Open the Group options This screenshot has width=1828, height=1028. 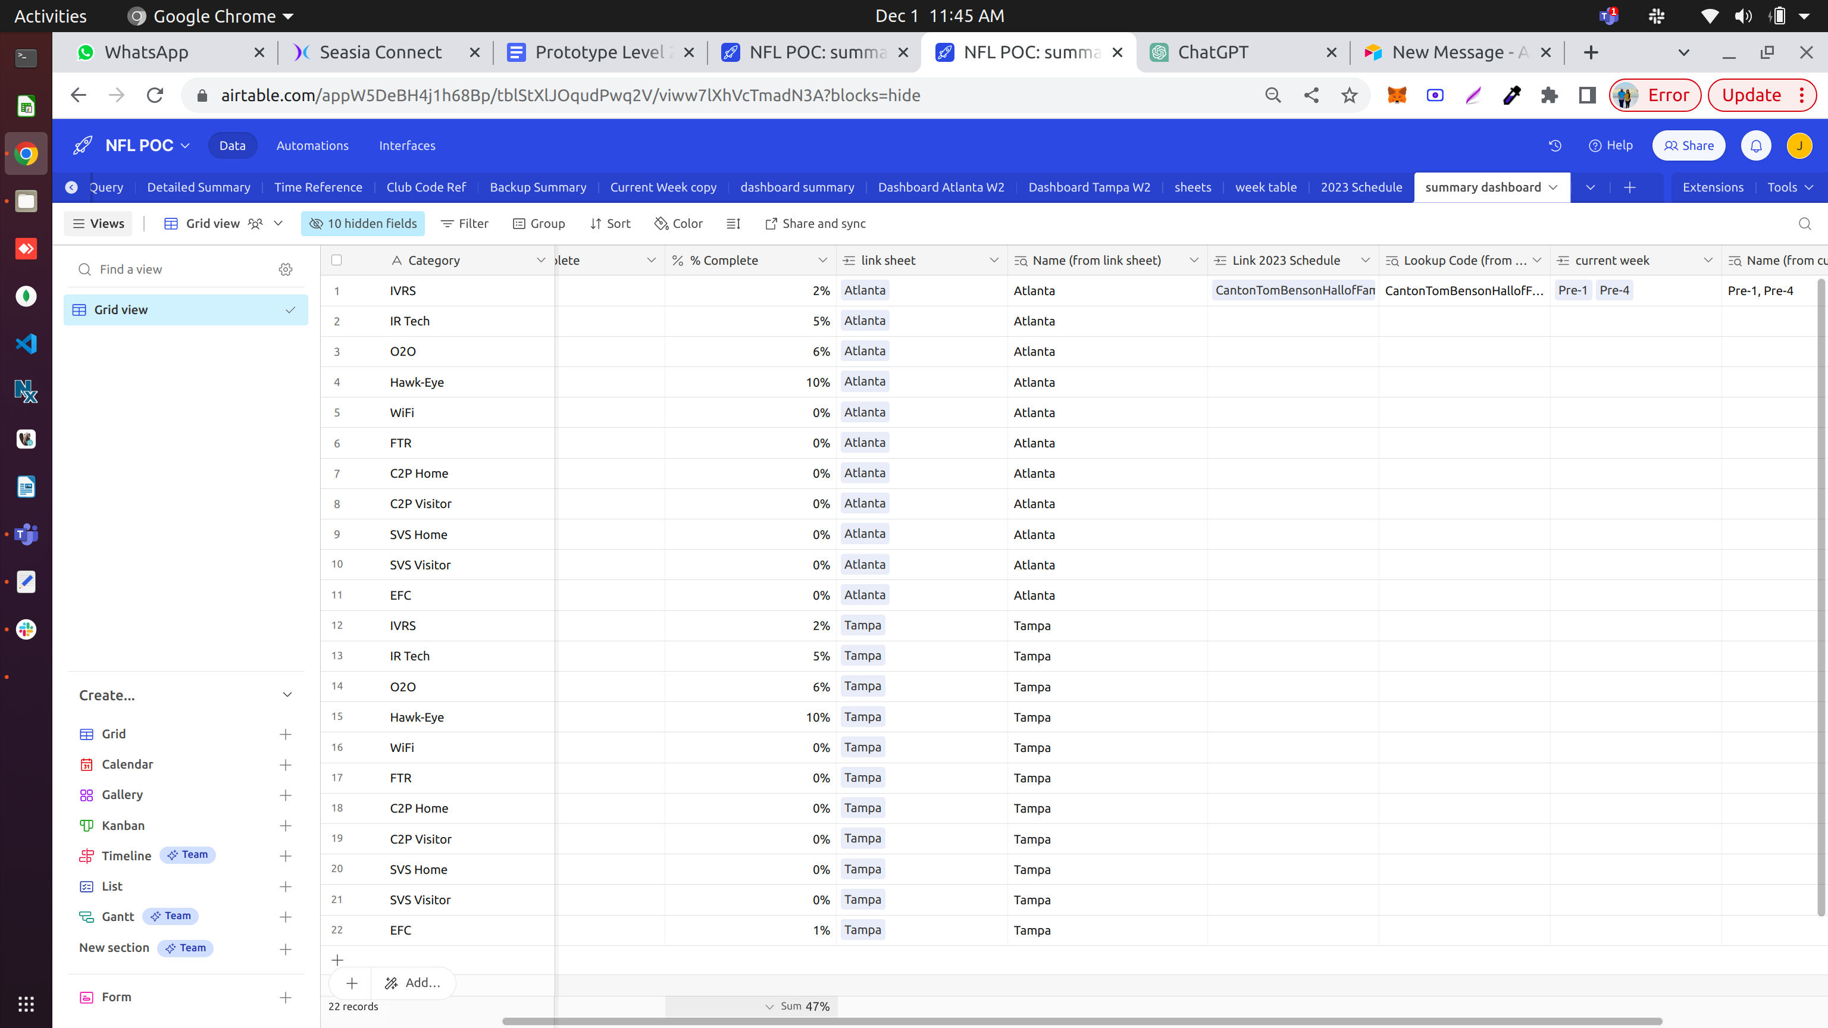pos(539,224)
